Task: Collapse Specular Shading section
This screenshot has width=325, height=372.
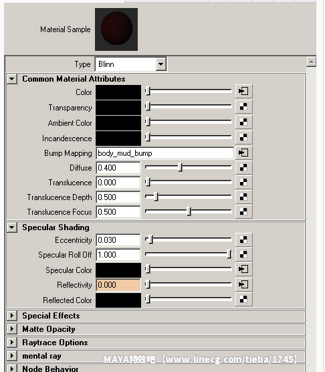Action: (x=11, y=227)
